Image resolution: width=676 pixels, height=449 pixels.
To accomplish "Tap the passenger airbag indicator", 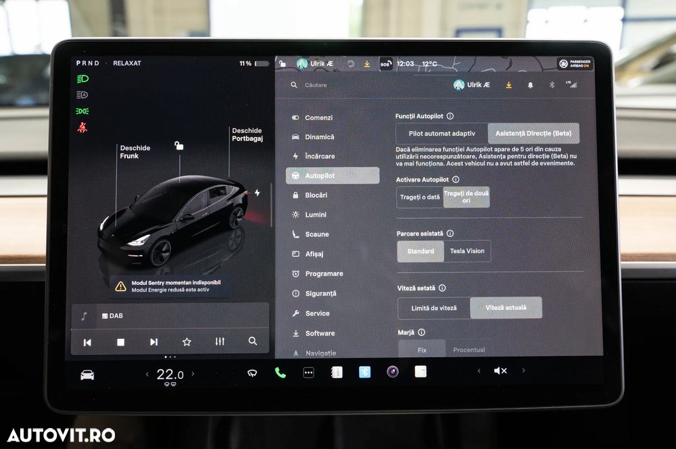I will [x=575, y=63].
